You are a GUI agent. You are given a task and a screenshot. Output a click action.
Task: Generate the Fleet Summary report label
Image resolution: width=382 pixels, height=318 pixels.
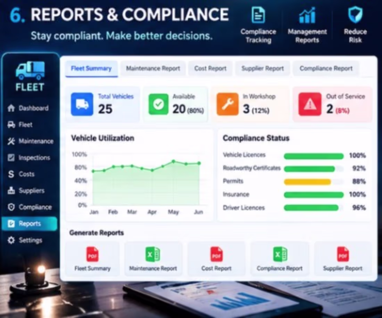(93, 268)
